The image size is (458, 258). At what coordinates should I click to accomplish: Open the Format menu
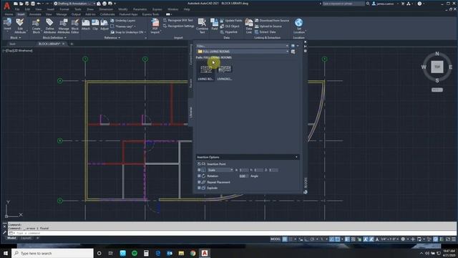[x=64, y=9]
